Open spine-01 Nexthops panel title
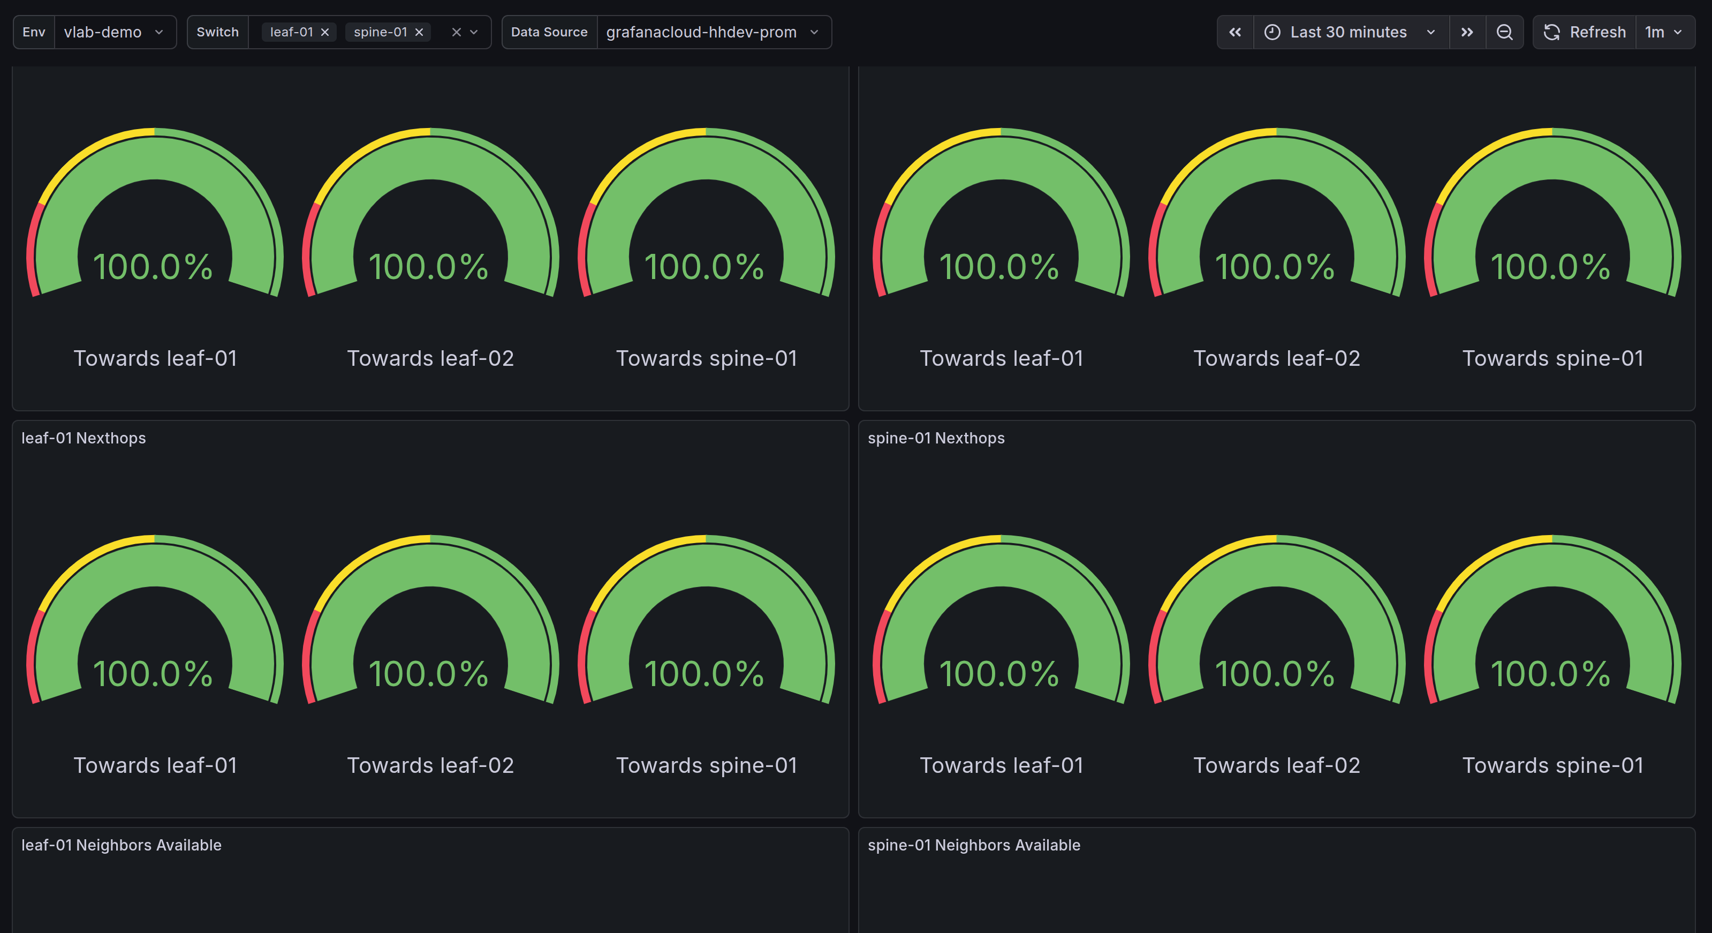The height and width of the screenshot is (933, 1712). tap(936, 438)
